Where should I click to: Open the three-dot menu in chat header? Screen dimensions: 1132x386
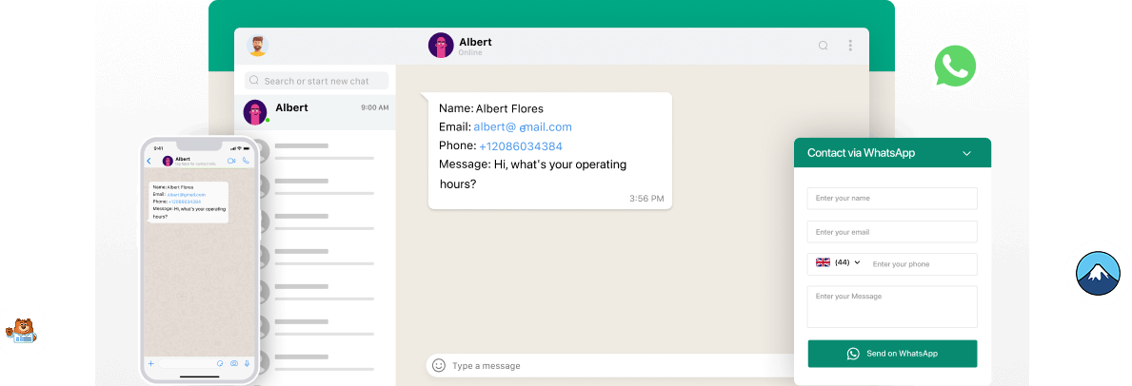tap(850, 46)
